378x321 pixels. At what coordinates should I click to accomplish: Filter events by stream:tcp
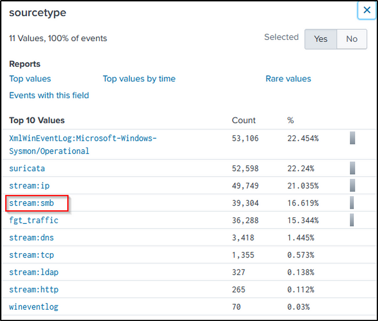31,255
